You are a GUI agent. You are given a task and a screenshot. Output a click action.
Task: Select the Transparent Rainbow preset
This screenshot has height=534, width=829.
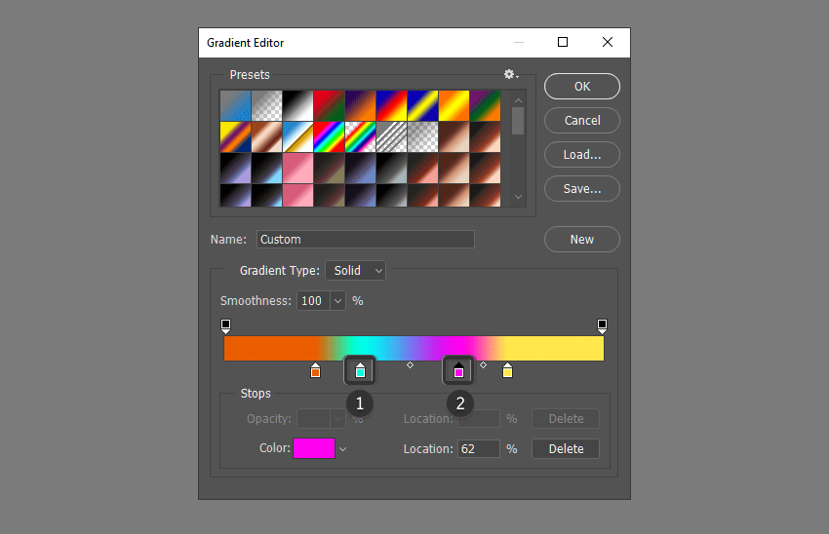(x=361, y=136)
